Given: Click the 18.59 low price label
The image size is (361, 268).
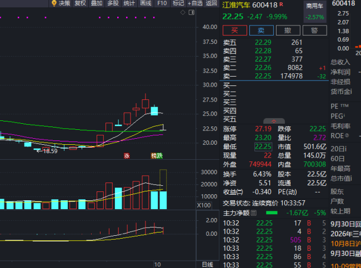Looking at the screenshot, I should point(50,151).
